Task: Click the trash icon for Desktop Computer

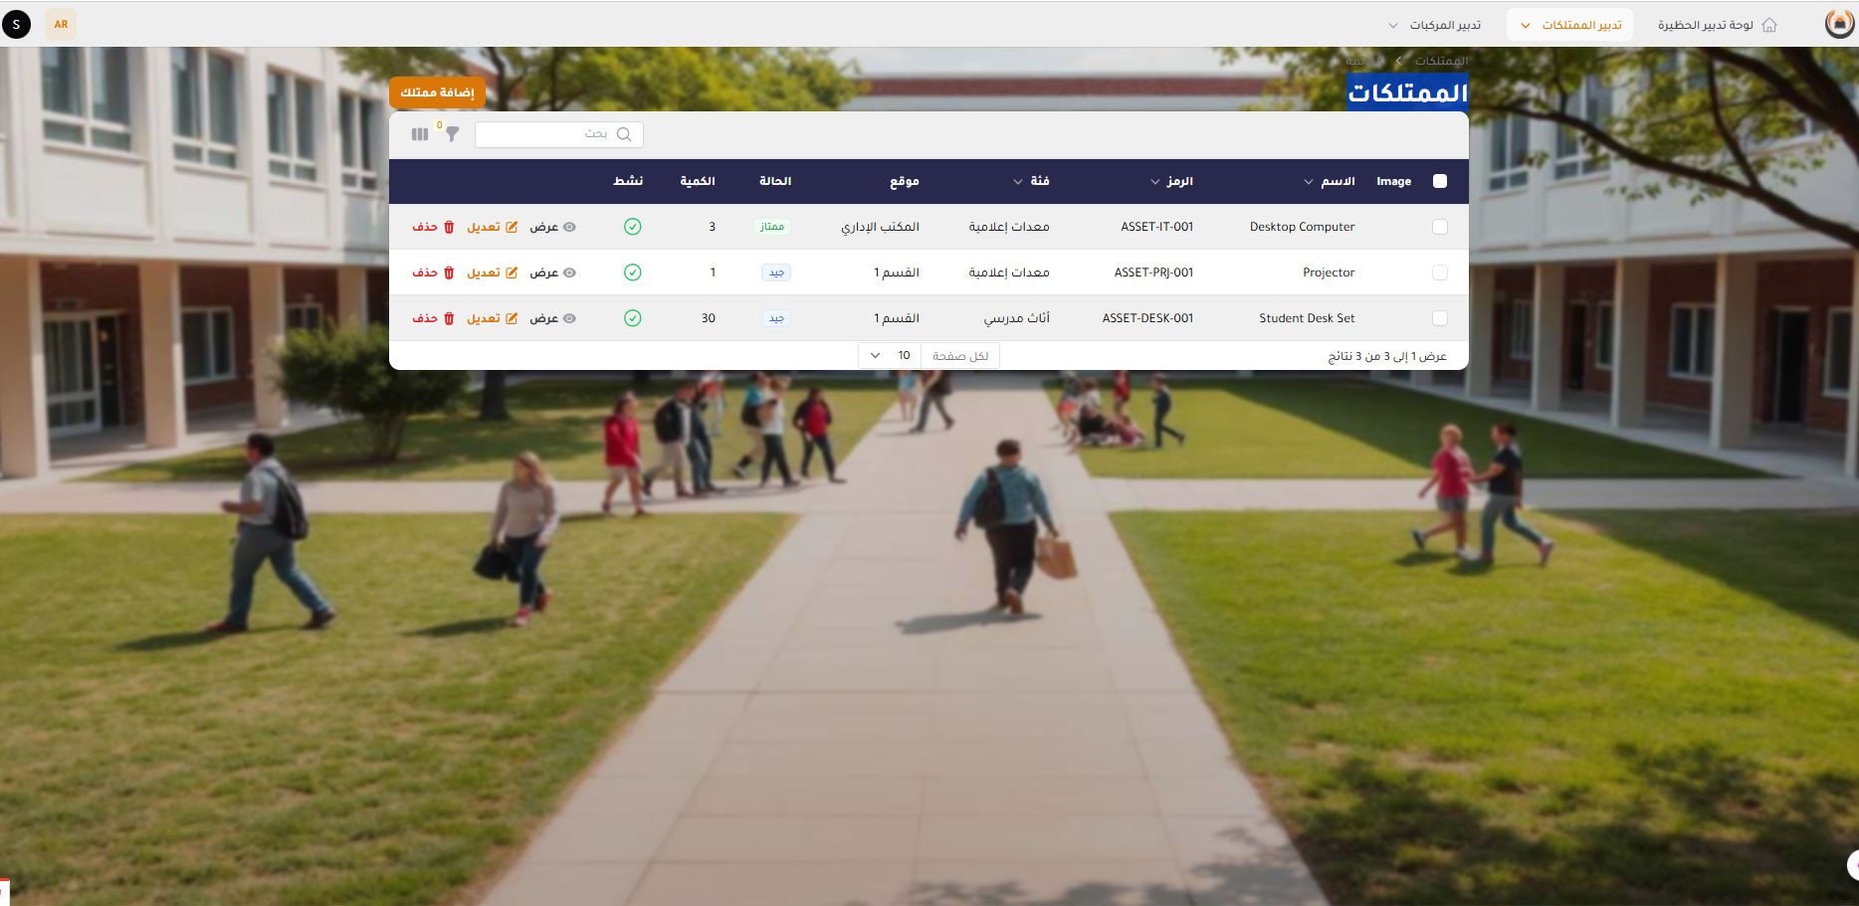Action: (449, 227)
